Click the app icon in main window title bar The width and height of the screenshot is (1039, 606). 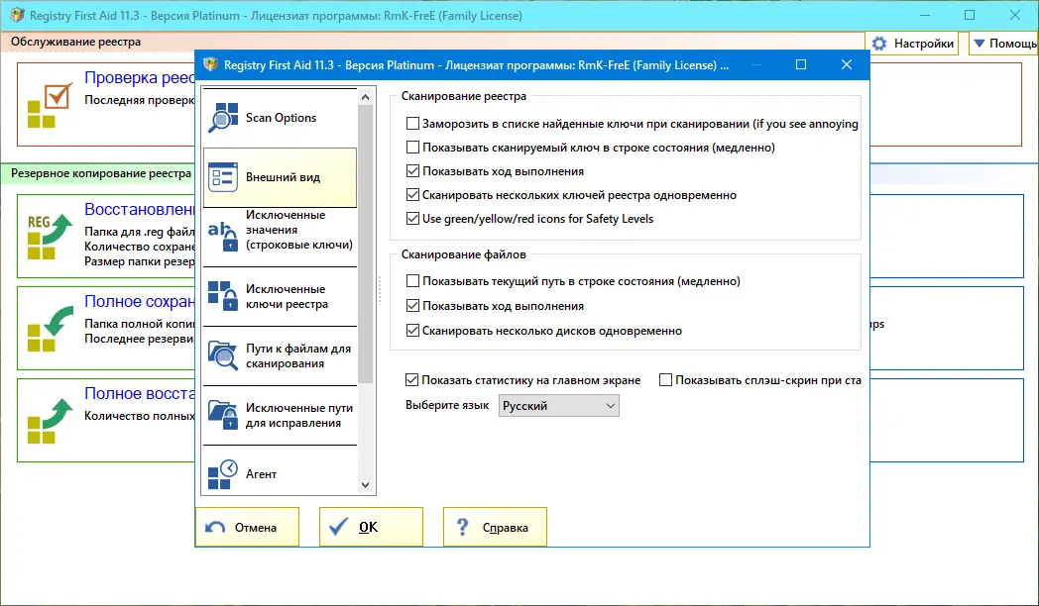click(17, 15)
